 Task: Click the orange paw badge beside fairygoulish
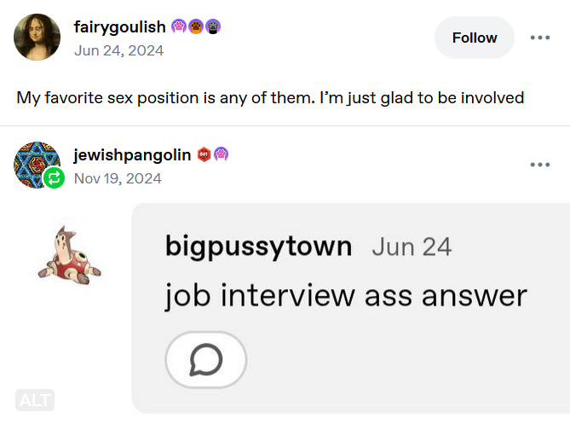196,27
